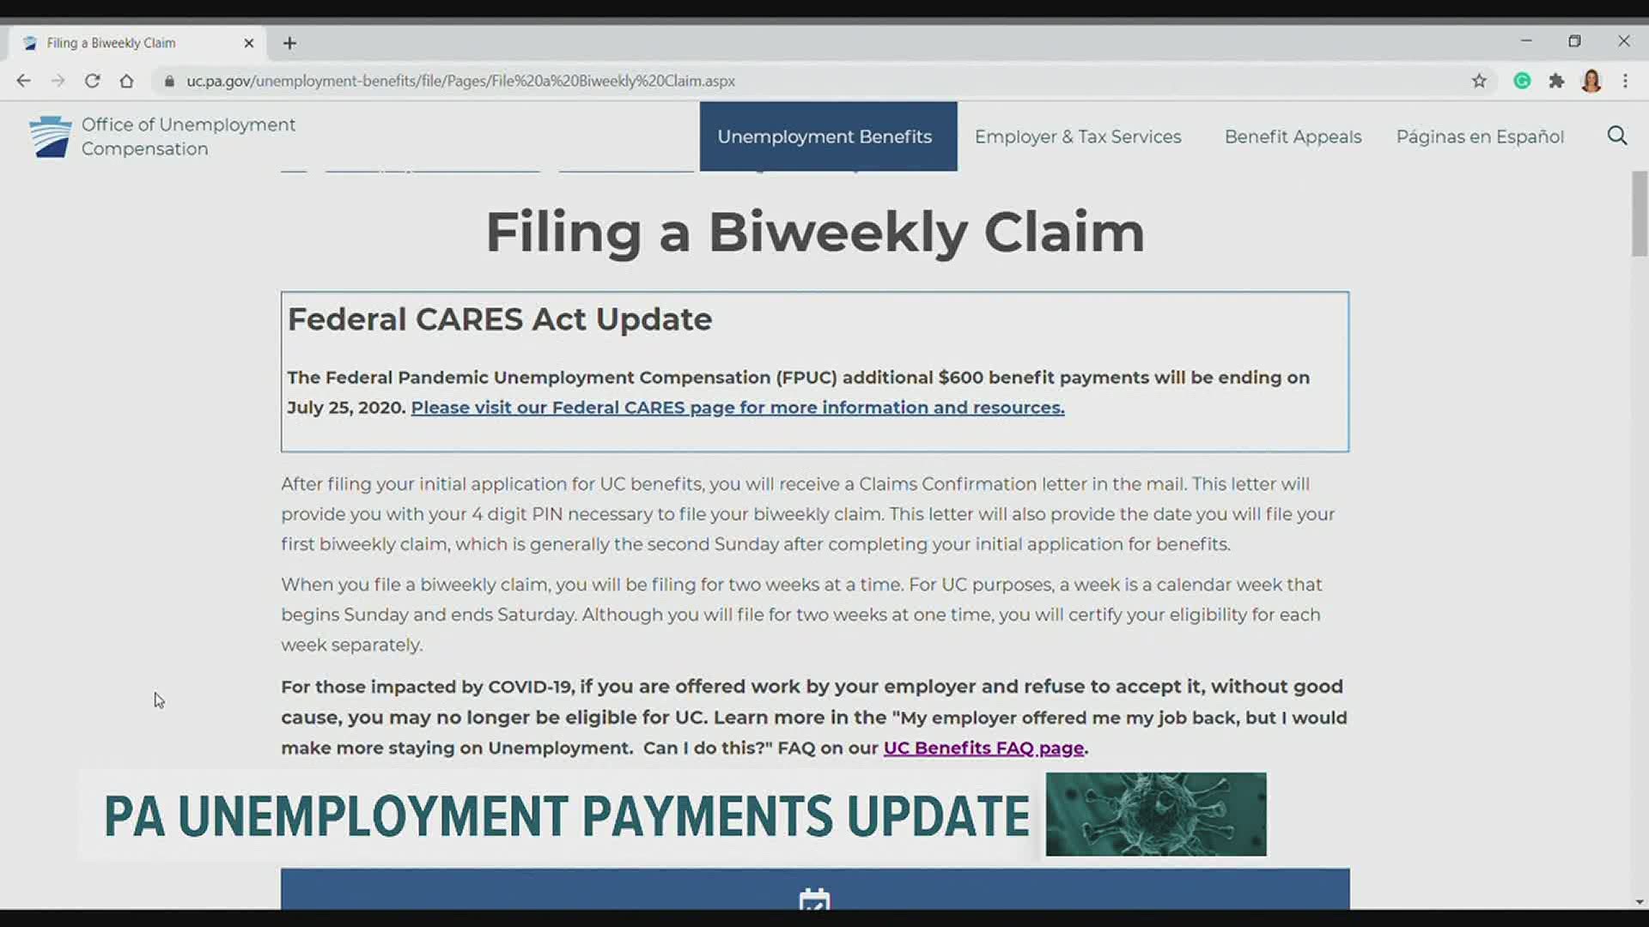Click the browser forward navigation arrow
Viewport: 1649px width, 927px height.
coord(57,81)
